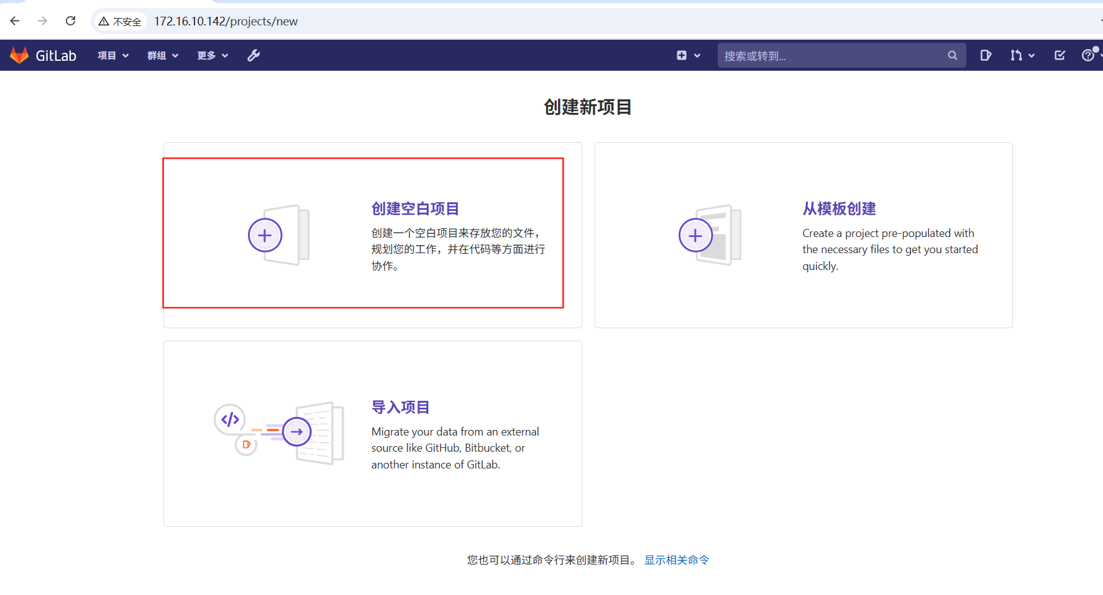Viewport: 1103px width, 595px height.
Task: Reload the page with the refresh icon
Action: click(x=70, y=21)
